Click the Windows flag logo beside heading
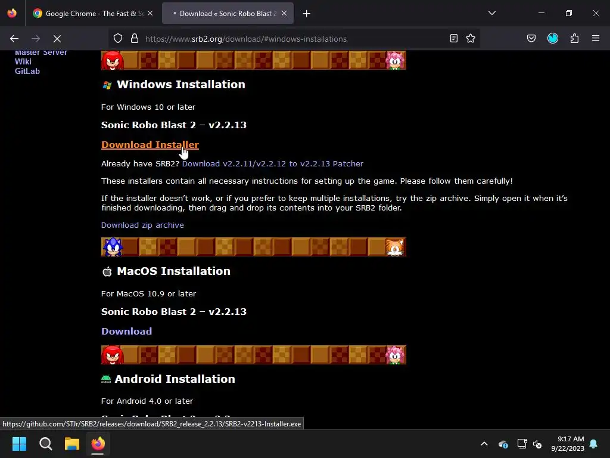The height and width of the screenshot is (458, 610). click(107, 85)
